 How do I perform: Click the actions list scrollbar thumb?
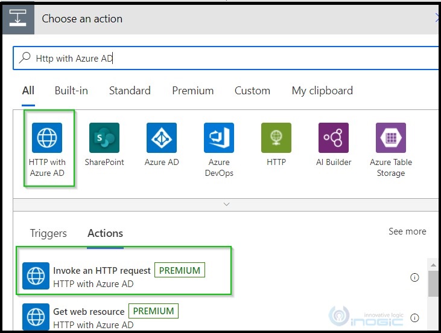tap(433, 283)
